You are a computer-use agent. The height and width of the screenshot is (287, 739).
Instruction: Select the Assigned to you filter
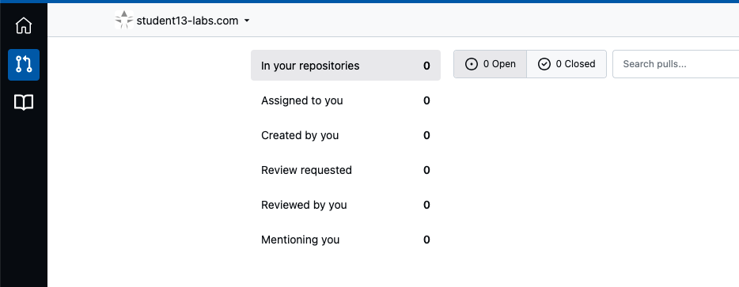(x=346, y=100)
